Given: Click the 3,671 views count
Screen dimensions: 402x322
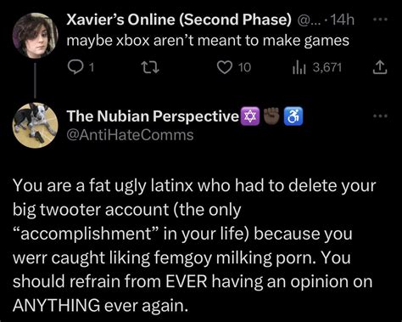Looking at the screenshot, I should pyautogui.click(x=327, y=68).
